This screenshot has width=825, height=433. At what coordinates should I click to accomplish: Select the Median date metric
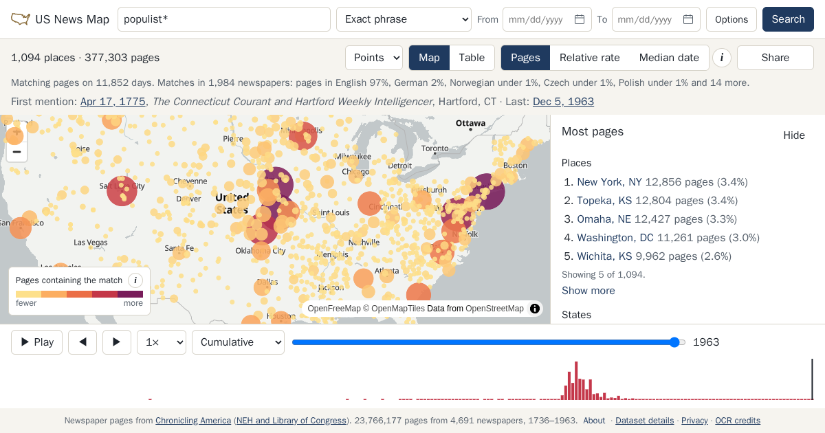[x=669, y=58]
